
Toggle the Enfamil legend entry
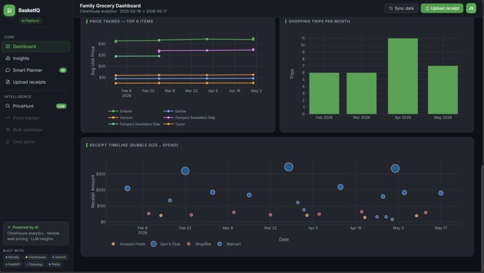(x=120, y=111)
